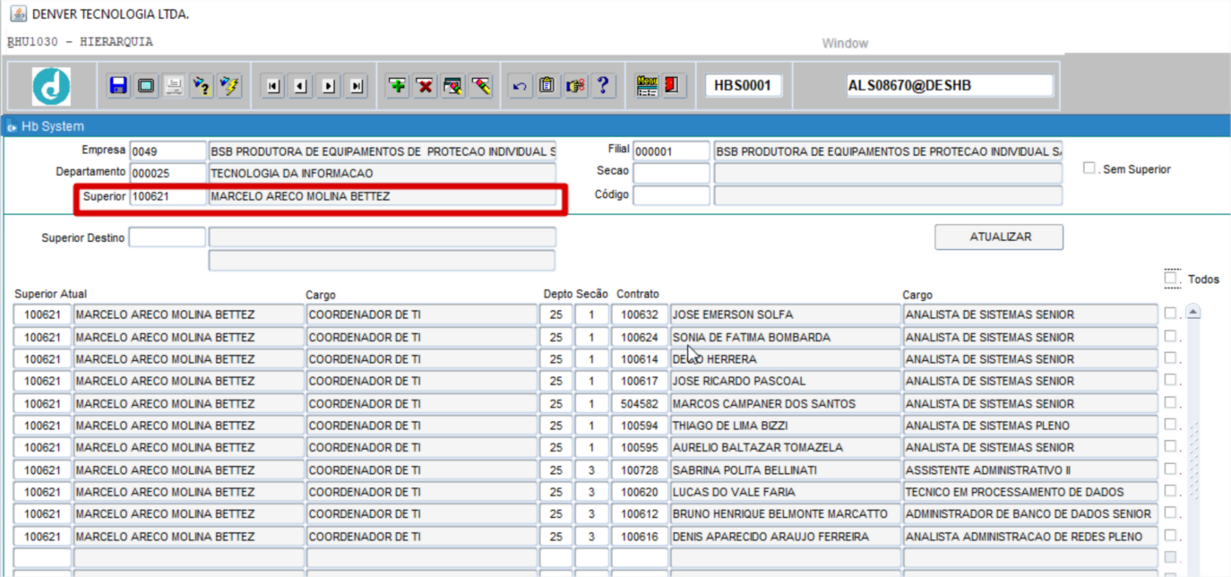Select the contract cell 100616
Viewport: 1231px width, 577px height.
coord(640,536)
